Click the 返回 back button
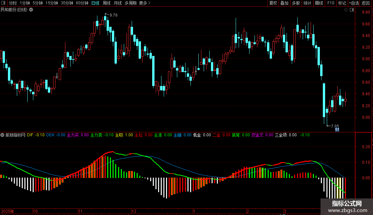Image resolution: width=373 pixels, height=215 pixels. [x=366, y=3]
